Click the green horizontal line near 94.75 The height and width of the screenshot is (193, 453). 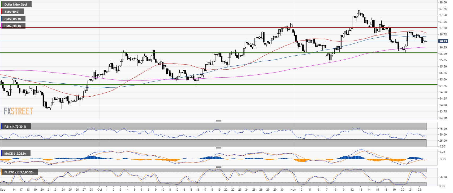(239, 84)
